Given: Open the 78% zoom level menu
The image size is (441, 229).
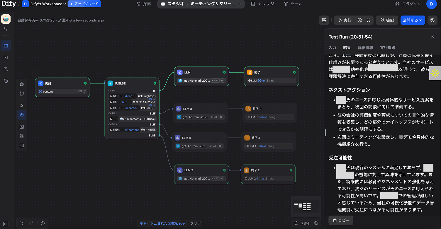Looking at the screenshot, I should (x=305, y=223).
